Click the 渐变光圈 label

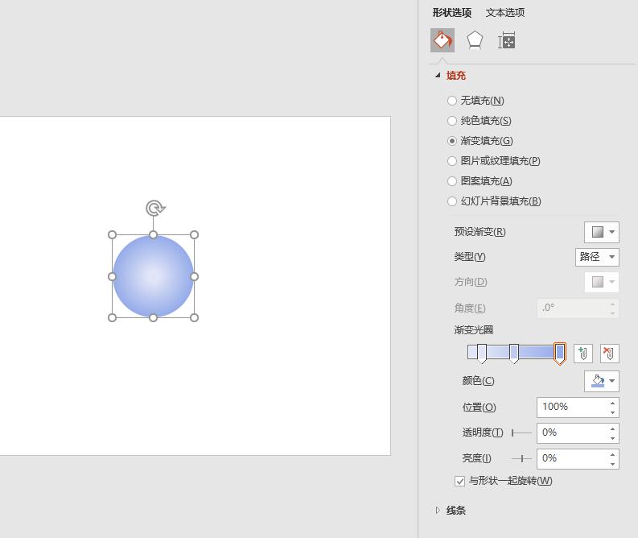(x=474, y=329)
